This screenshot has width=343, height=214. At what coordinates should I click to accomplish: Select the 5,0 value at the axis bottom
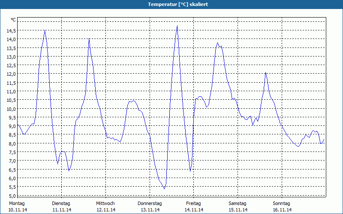[12, 196]
